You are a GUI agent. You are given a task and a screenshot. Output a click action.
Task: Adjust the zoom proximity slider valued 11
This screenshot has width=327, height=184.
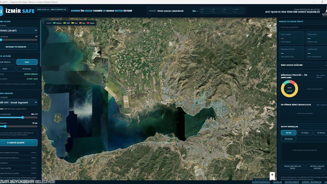pyautogui.click(x=19, y=40)
